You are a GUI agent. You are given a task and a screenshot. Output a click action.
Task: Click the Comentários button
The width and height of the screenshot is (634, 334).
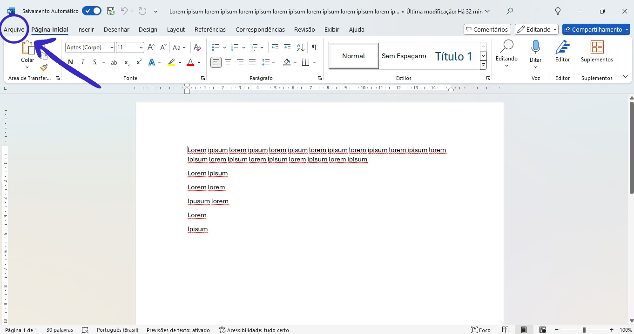point(487,29)
